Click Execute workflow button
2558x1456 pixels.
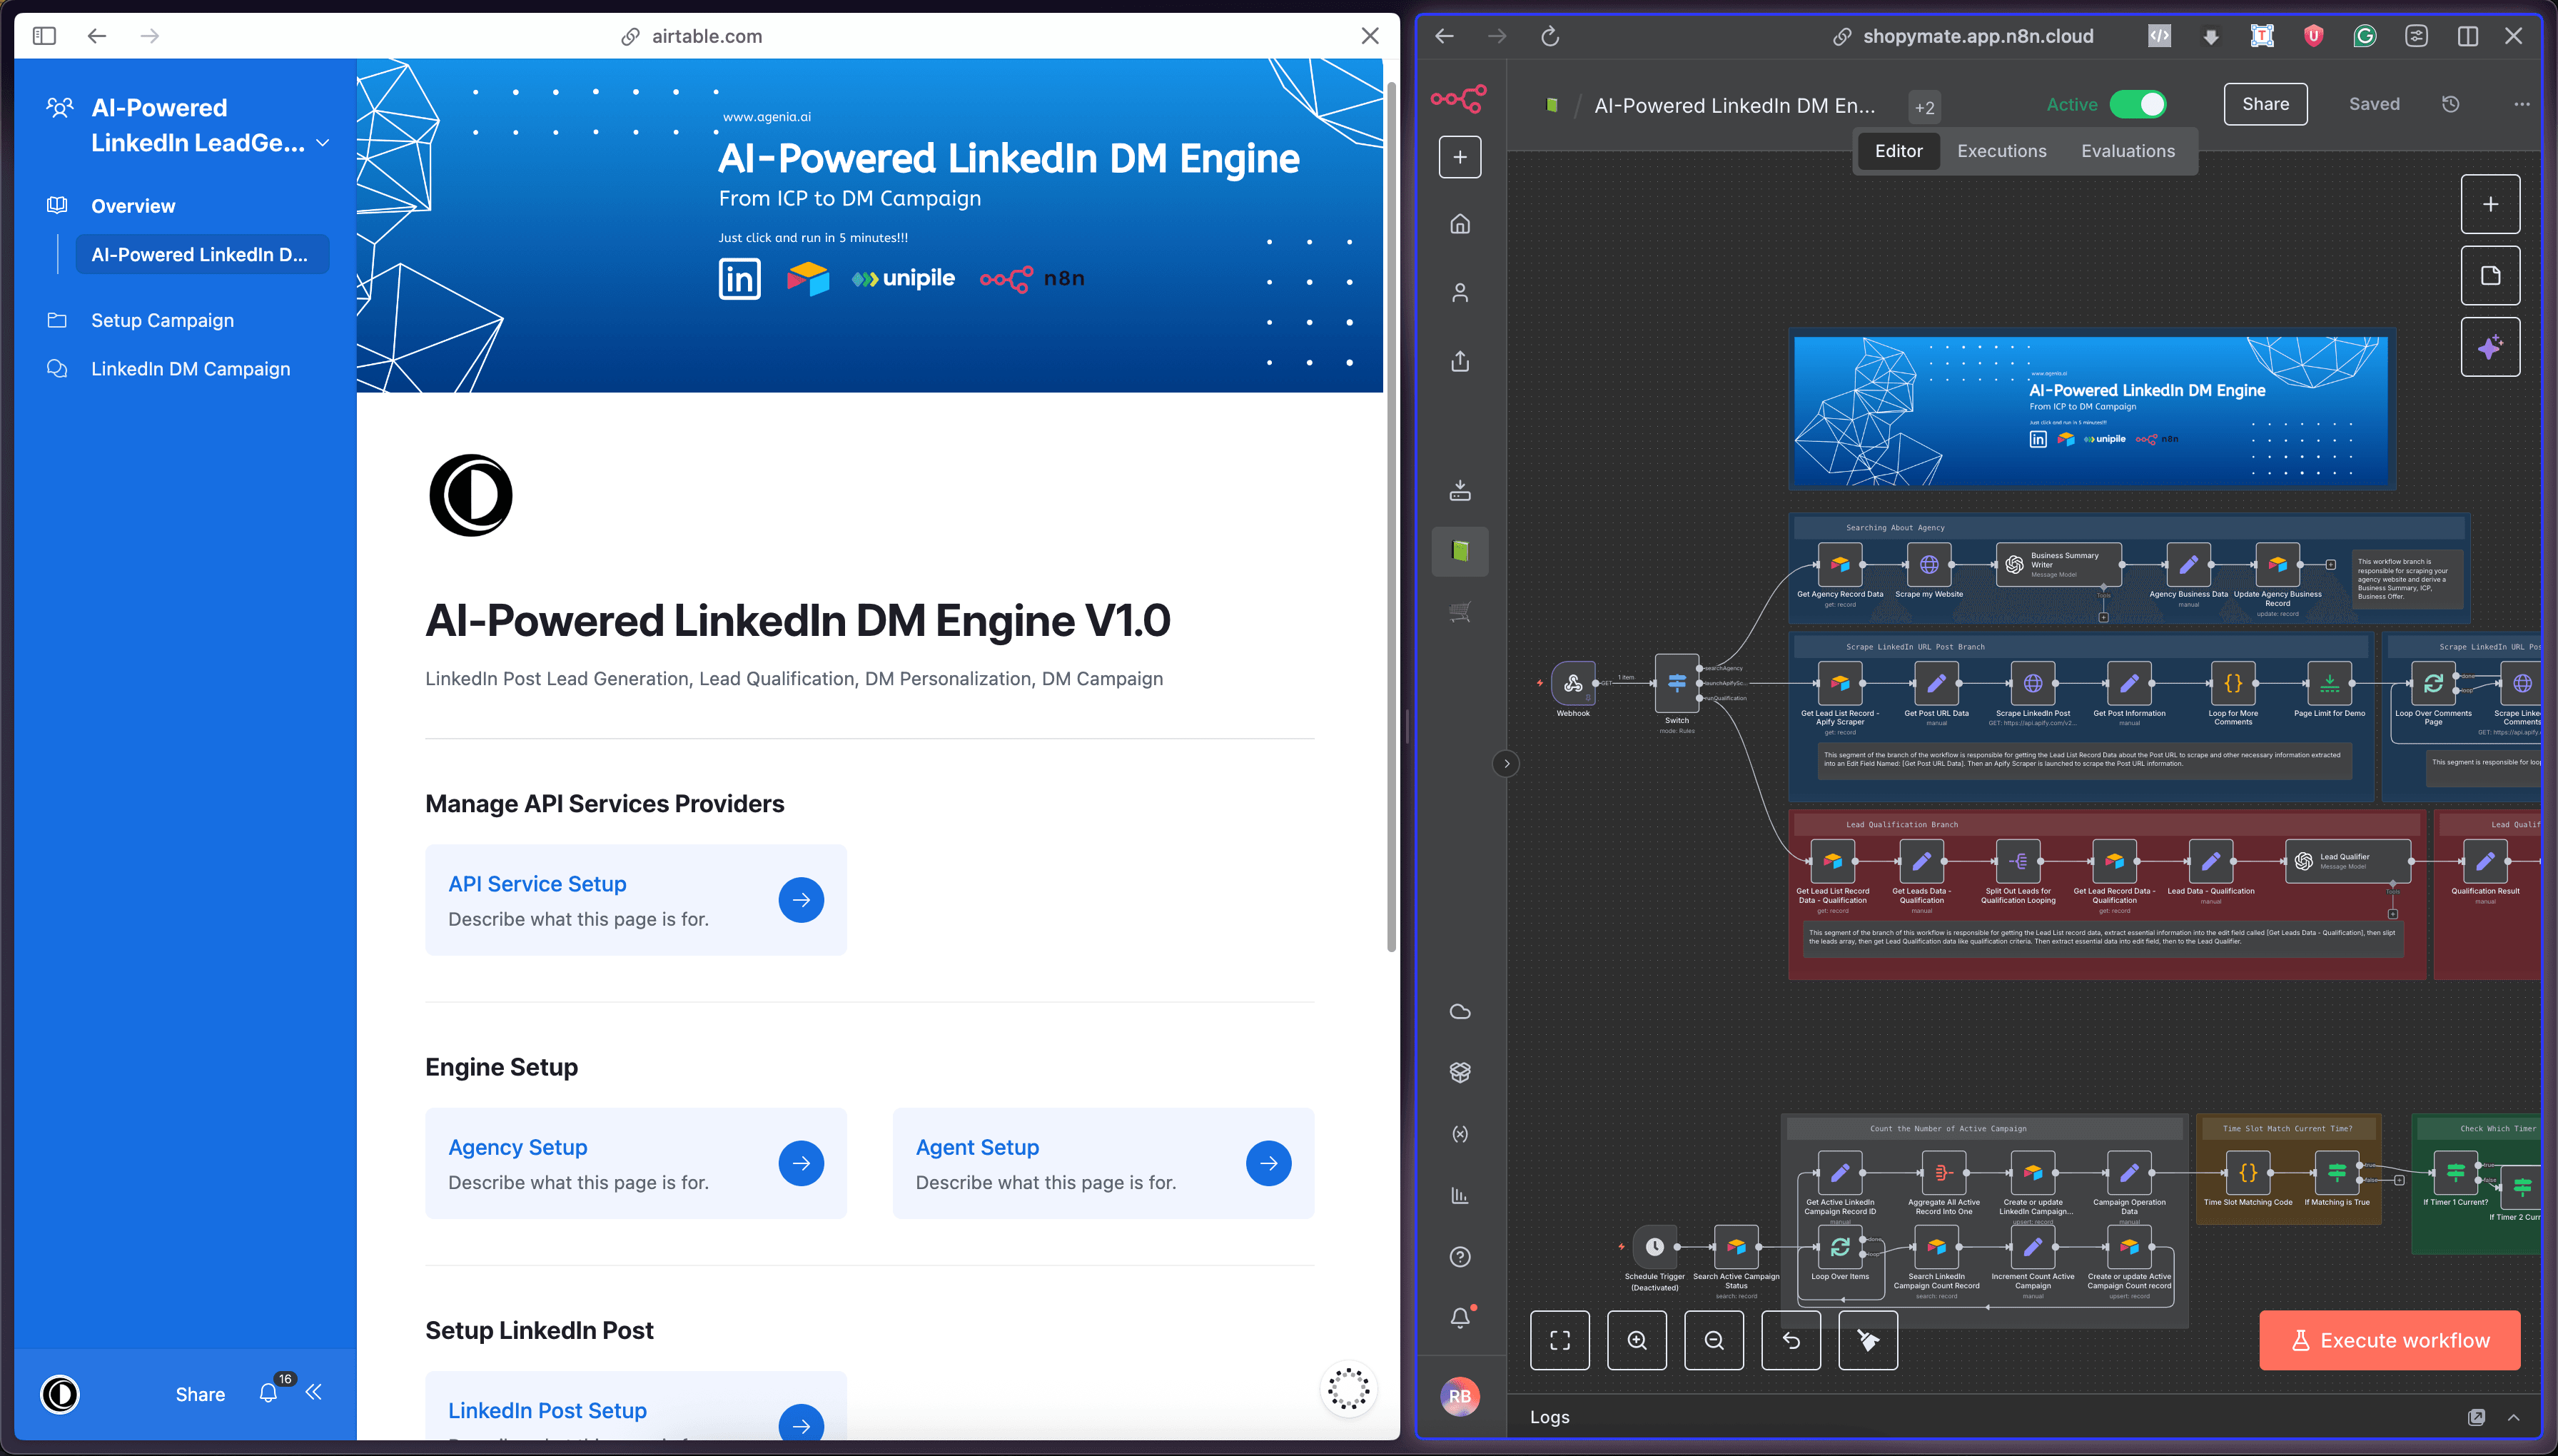(2389, 1340)
